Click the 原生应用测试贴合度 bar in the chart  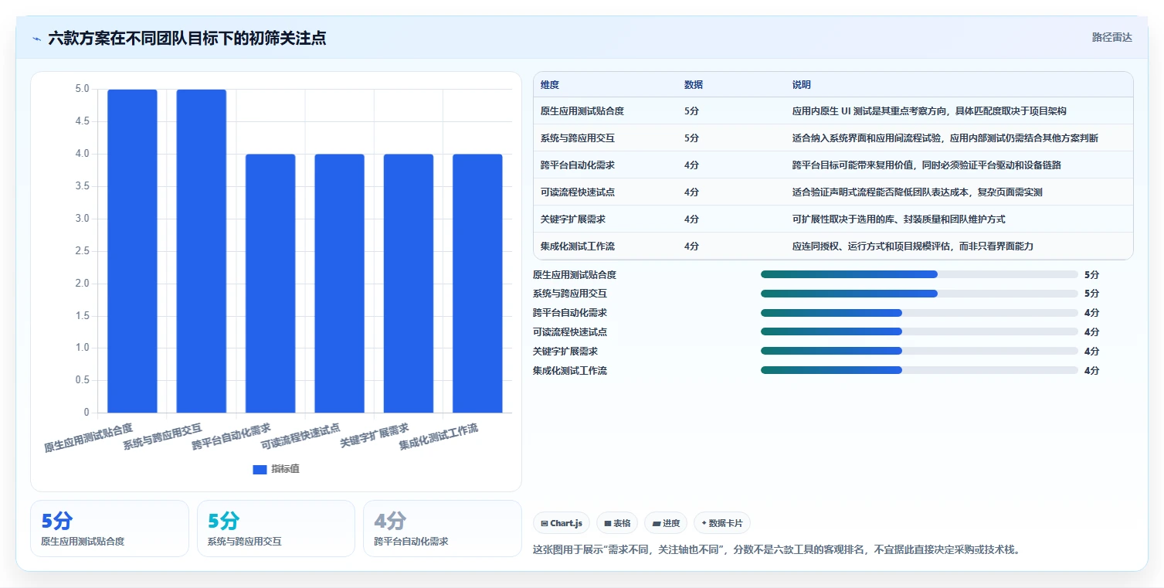coord(132,251)
